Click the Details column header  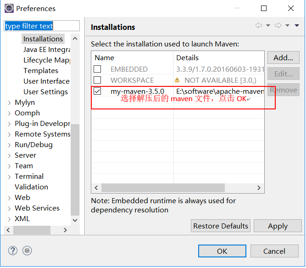219,58
